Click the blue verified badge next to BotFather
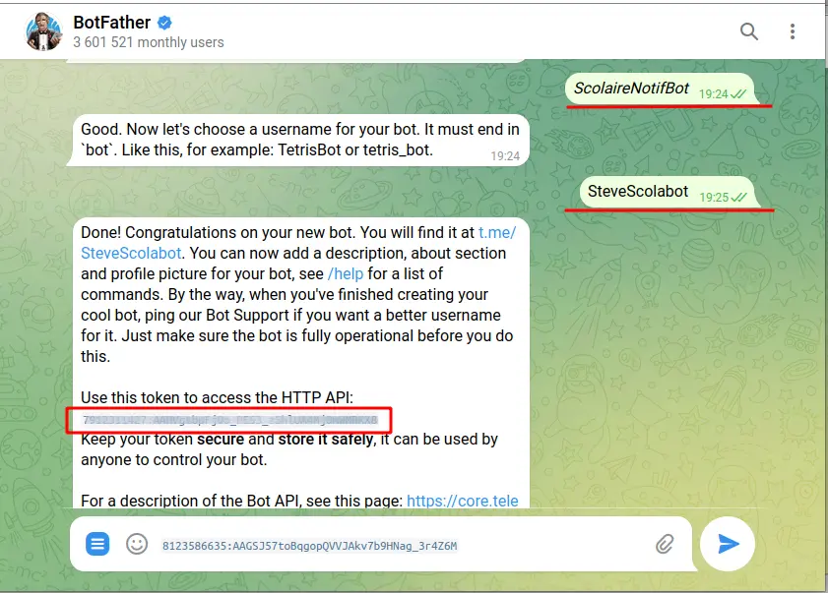This screenshot has height=593, width=828. click(x=164, y=23)
